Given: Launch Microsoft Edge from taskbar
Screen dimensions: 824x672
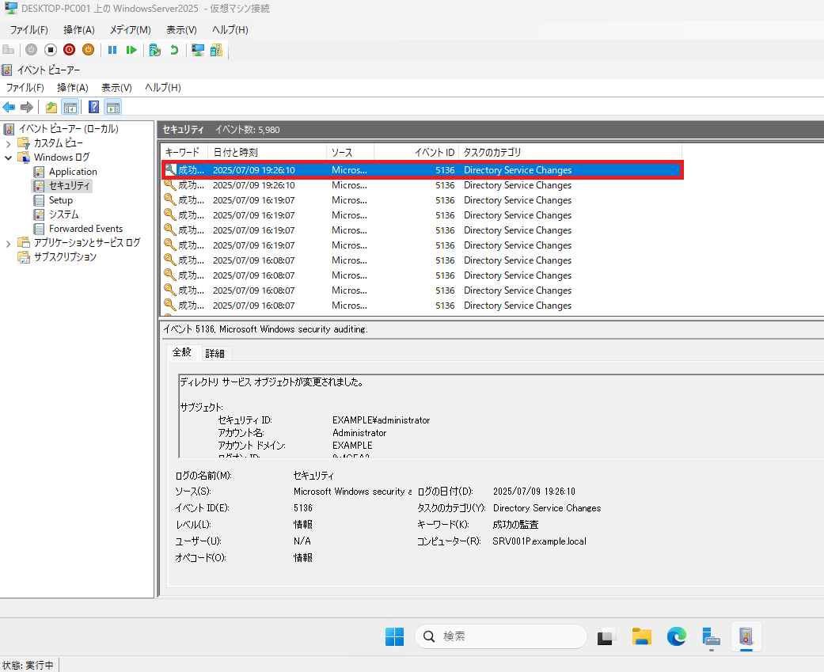Looking at the screenshot, I should [x=676, y=637].
